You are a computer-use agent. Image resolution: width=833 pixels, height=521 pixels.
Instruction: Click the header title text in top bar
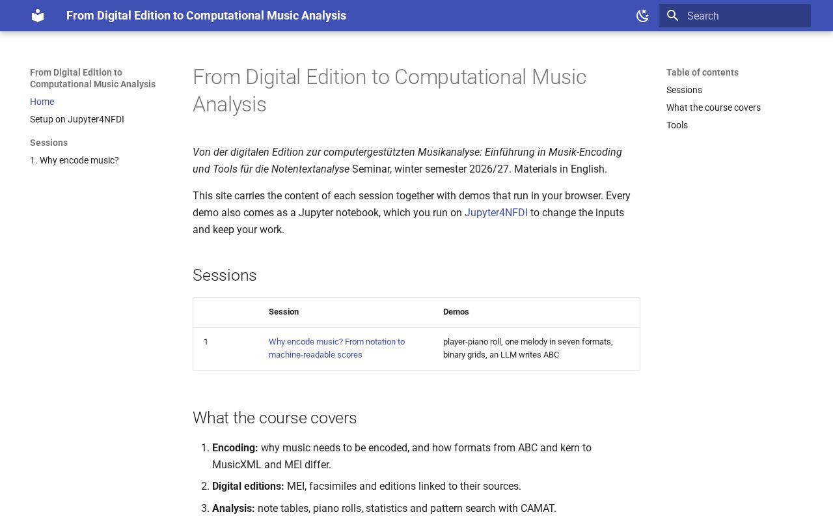point(206,16)
